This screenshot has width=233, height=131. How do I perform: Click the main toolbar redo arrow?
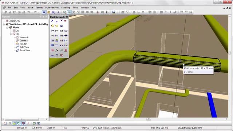click(x=35, y=12)
